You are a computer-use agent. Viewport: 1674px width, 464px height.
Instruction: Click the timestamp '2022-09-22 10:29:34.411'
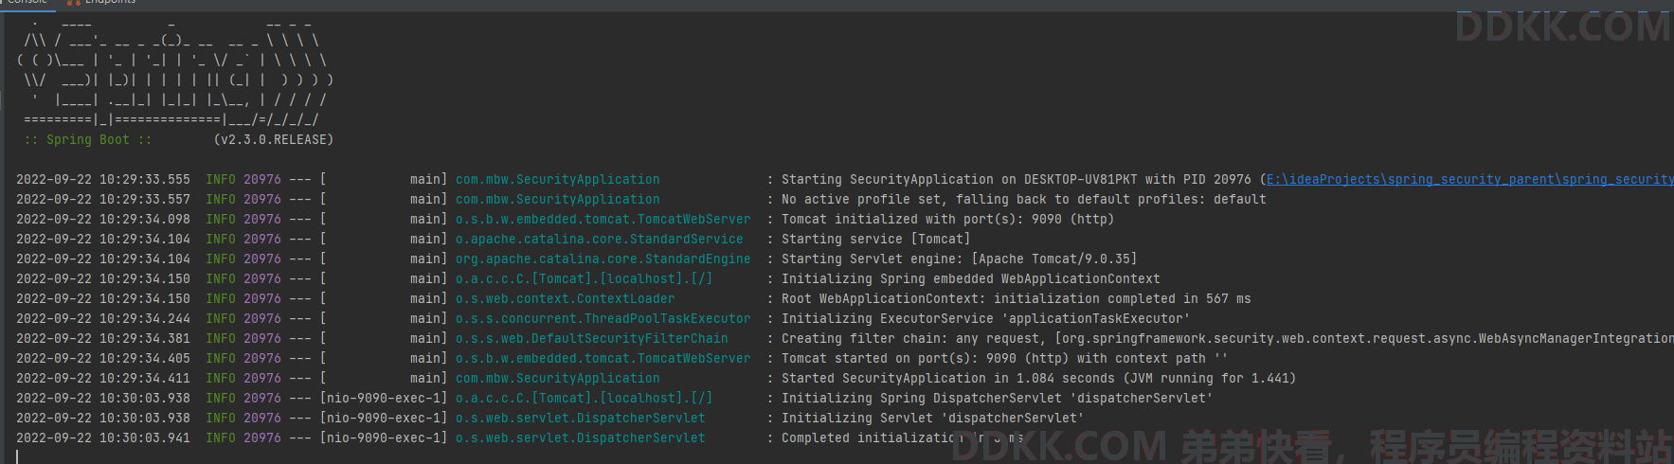pyautogui.click(x=102, y=378)
